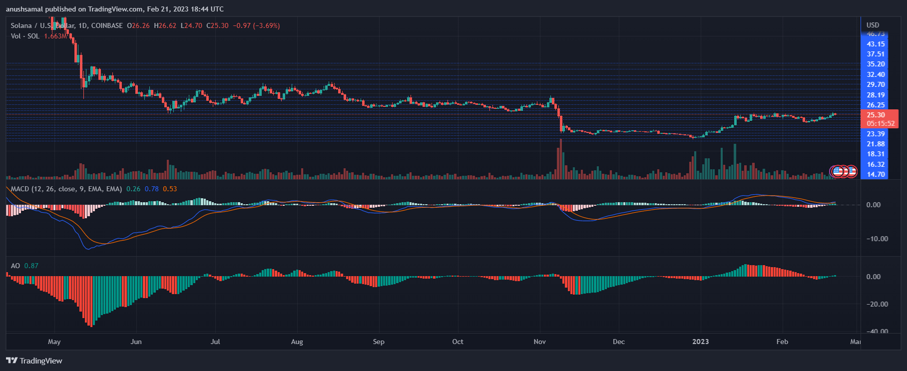Click the −20.00 label on AO axis

(x=877, y=304)
